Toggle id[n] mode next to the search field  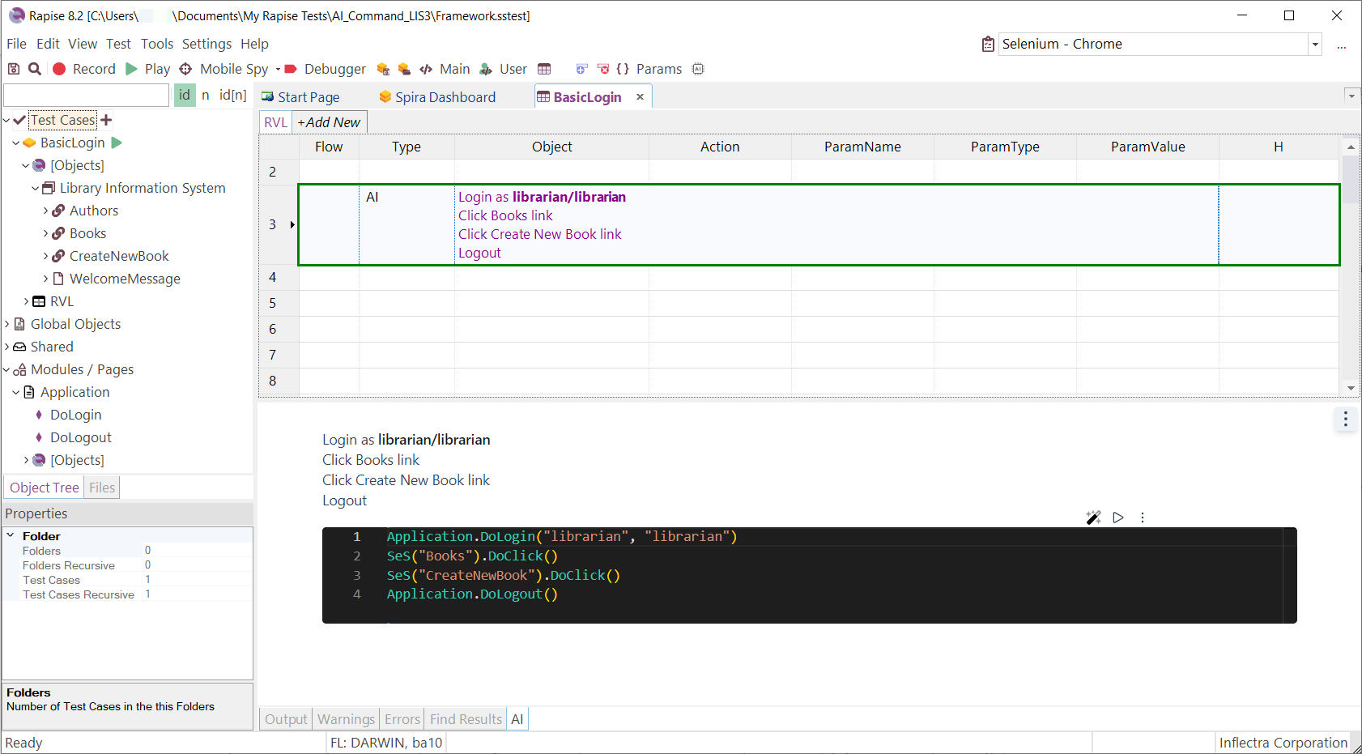(x=233, y=95)
